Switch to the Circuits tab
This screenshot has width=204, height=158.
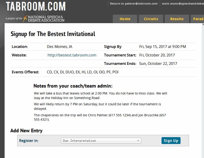point(151,19)
